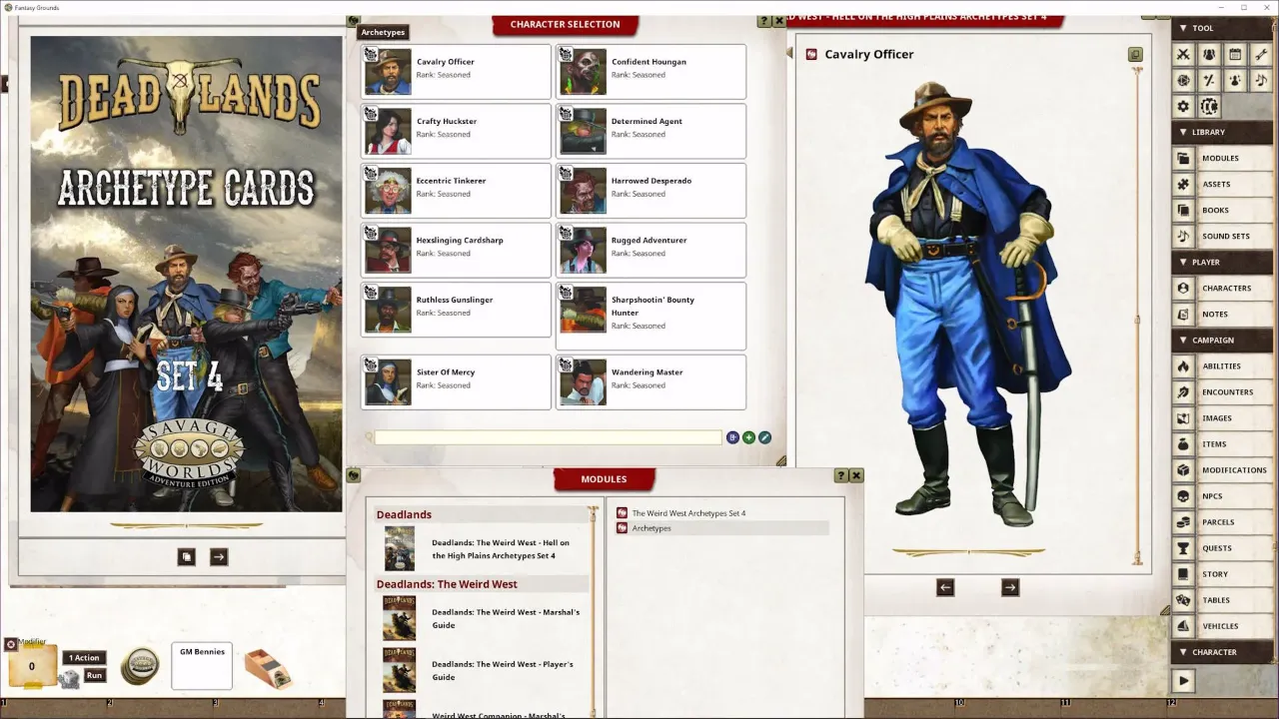Image resolution: width=1279 pixels, height=719 pixels.
Task: Toggle the 1 Action modifier button
Action: pyautogui.click(x=85, y=658)
